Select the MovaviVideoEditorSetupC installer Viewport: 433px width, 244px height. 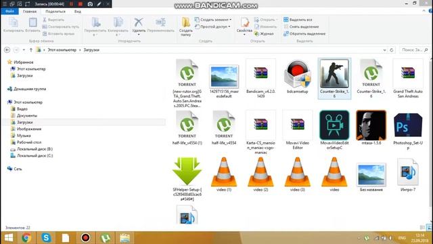(334, 125)
